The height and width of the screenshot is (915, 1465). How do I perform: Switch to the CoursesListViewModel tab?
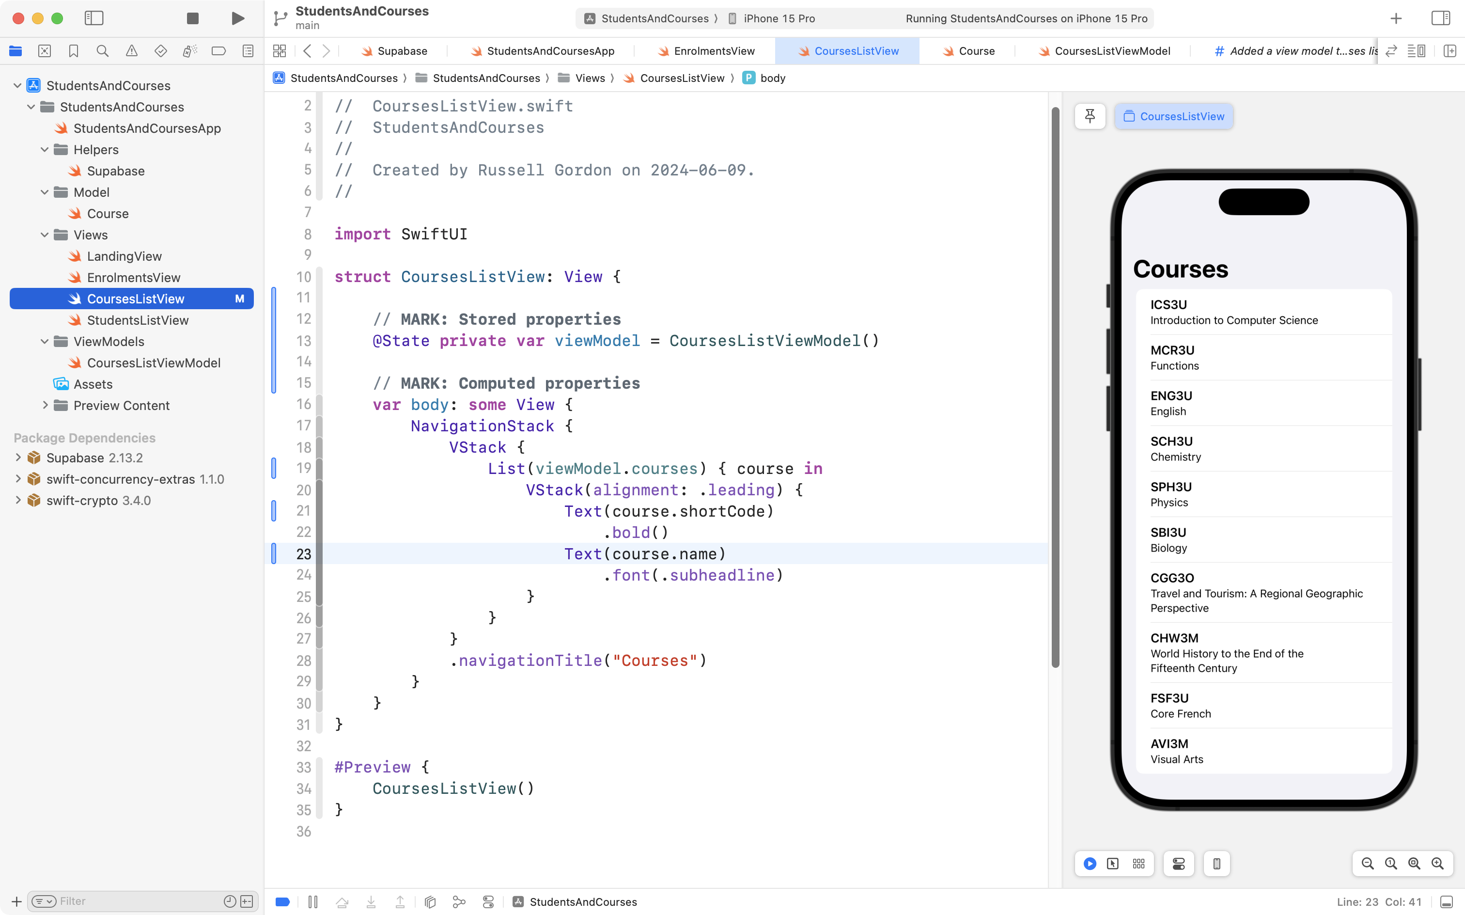tap(1111, 51)
